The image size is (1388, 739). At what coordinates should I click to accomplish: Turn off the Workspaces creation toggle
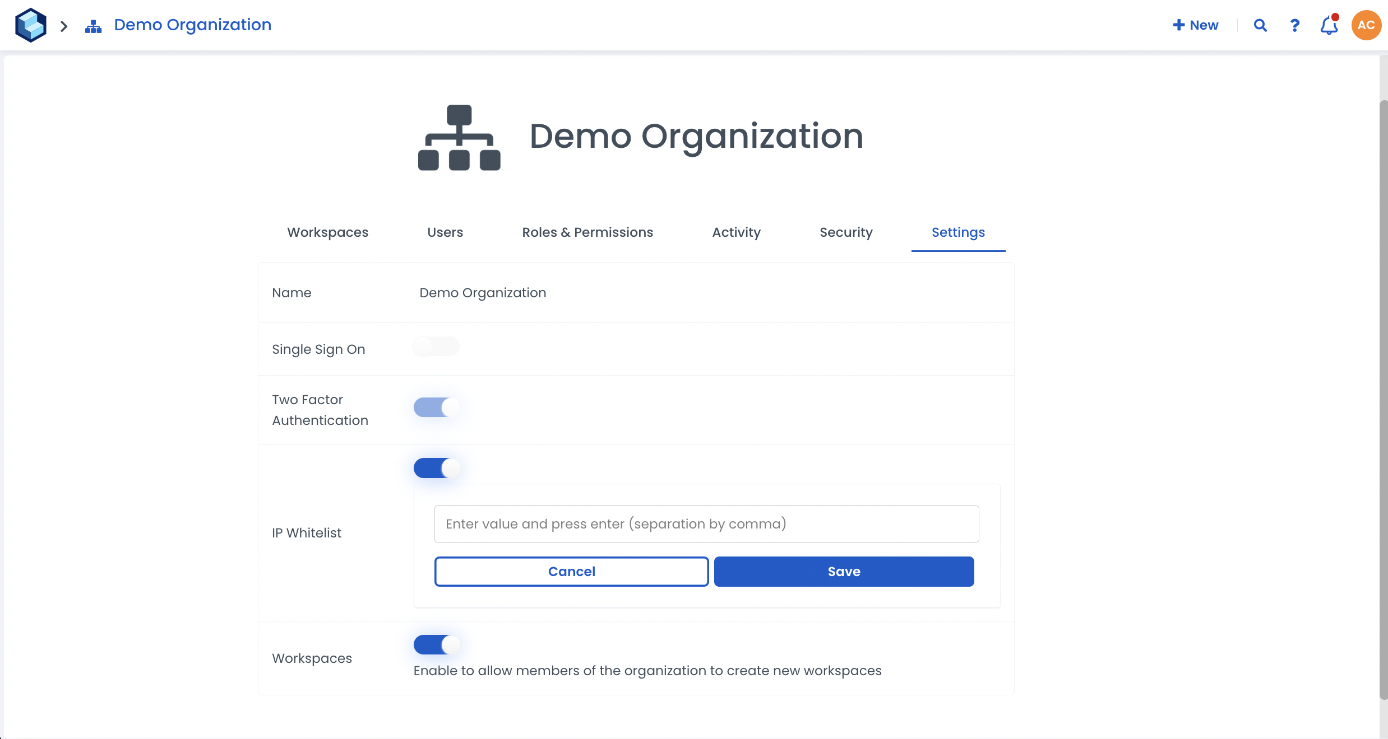point(436,644)
